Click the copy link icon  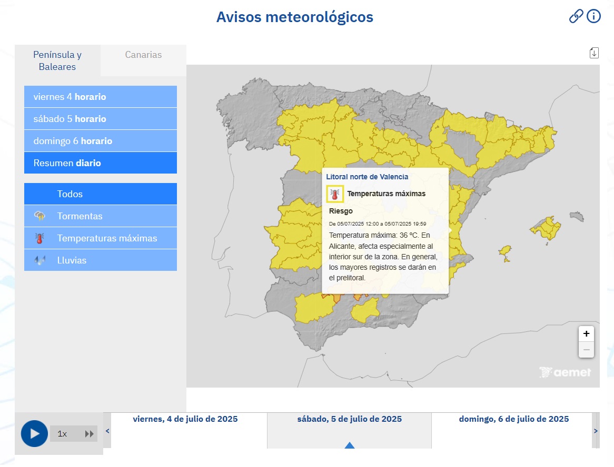click(576, 16)
